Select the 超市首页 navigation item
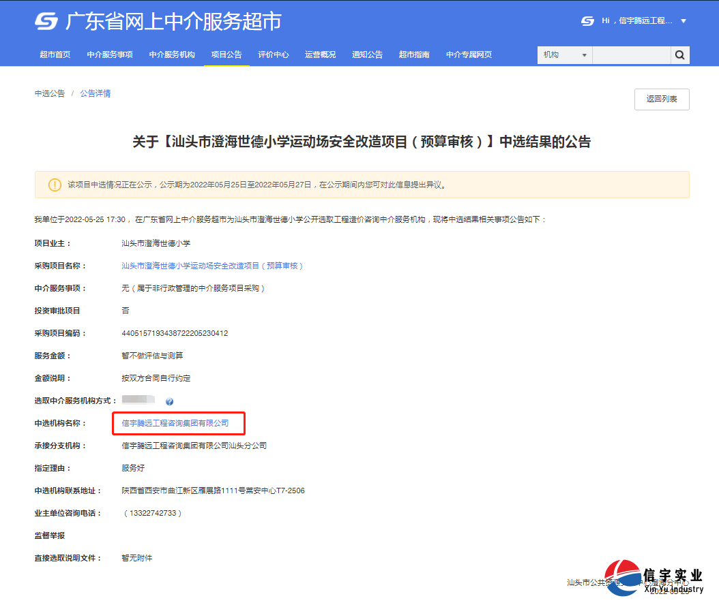Image resolution: width=719 pixels, height=607 pixels. [55, 55]
